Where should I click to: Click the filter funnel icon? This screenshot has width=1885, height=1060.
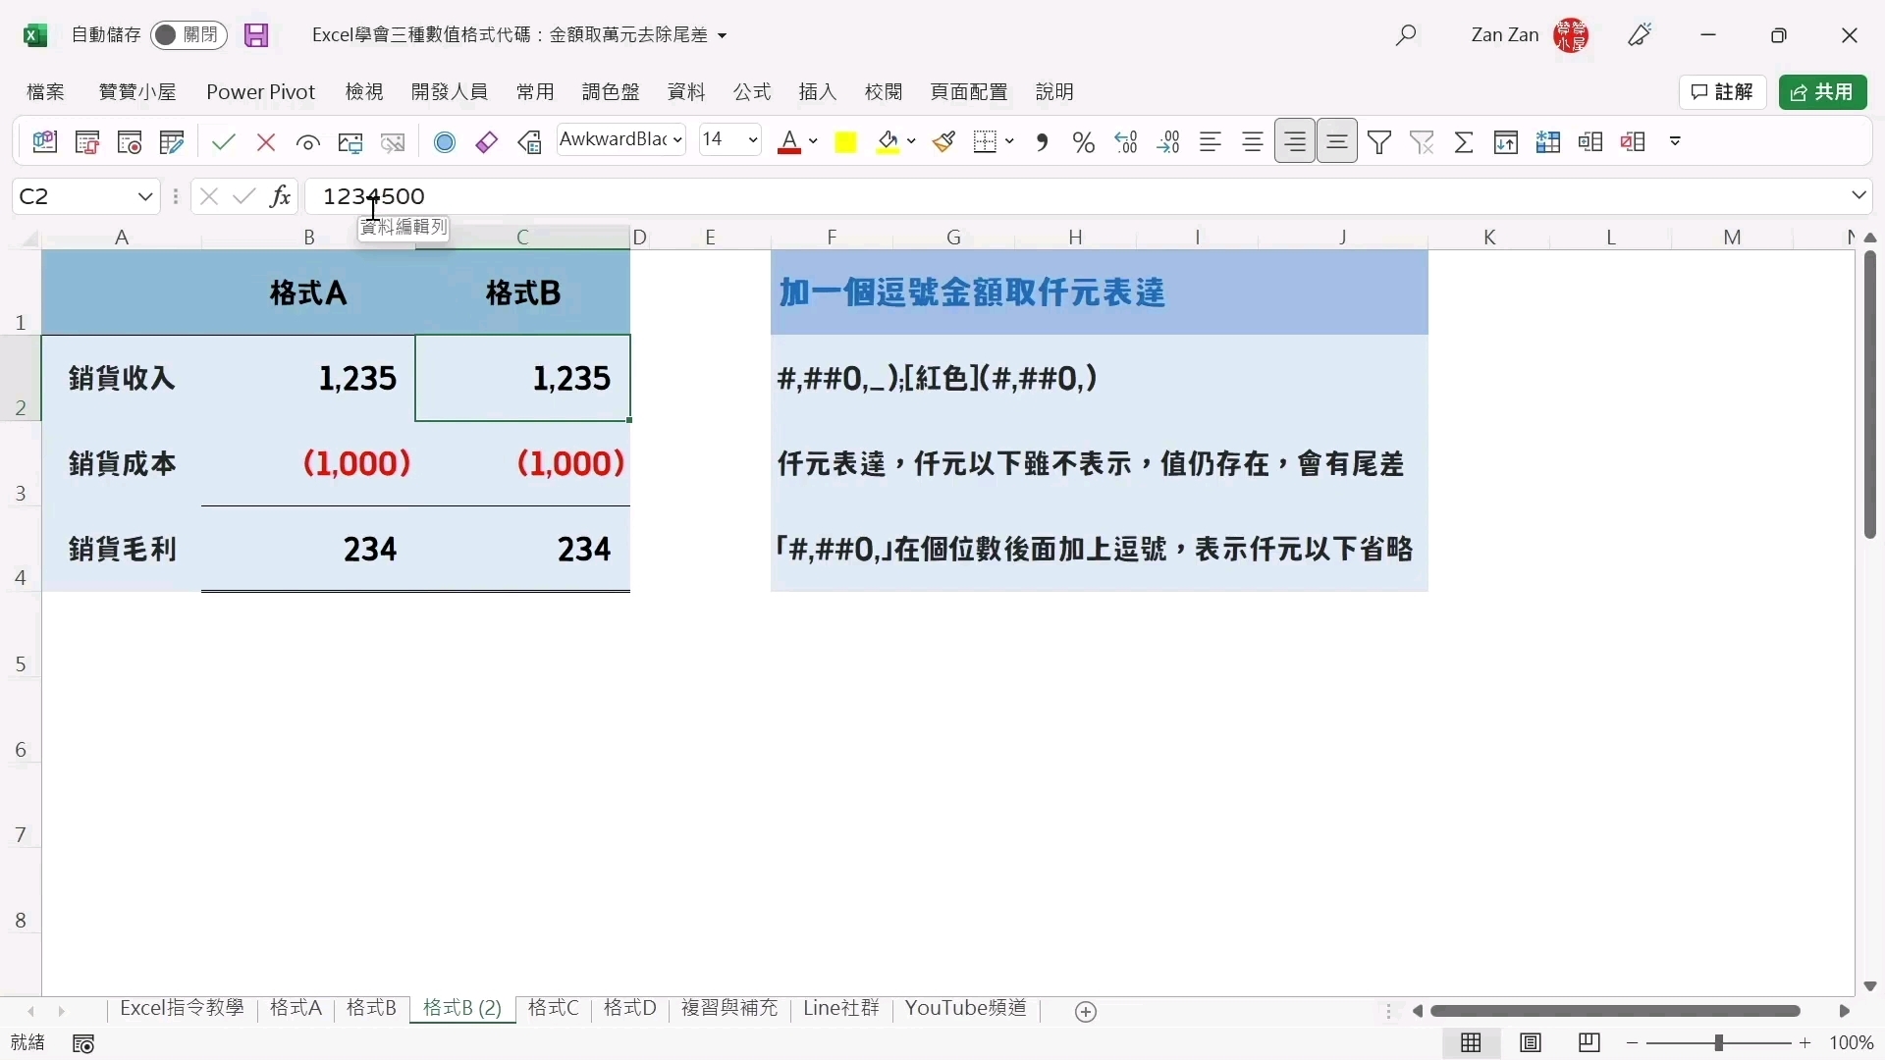pos(1379,142)
